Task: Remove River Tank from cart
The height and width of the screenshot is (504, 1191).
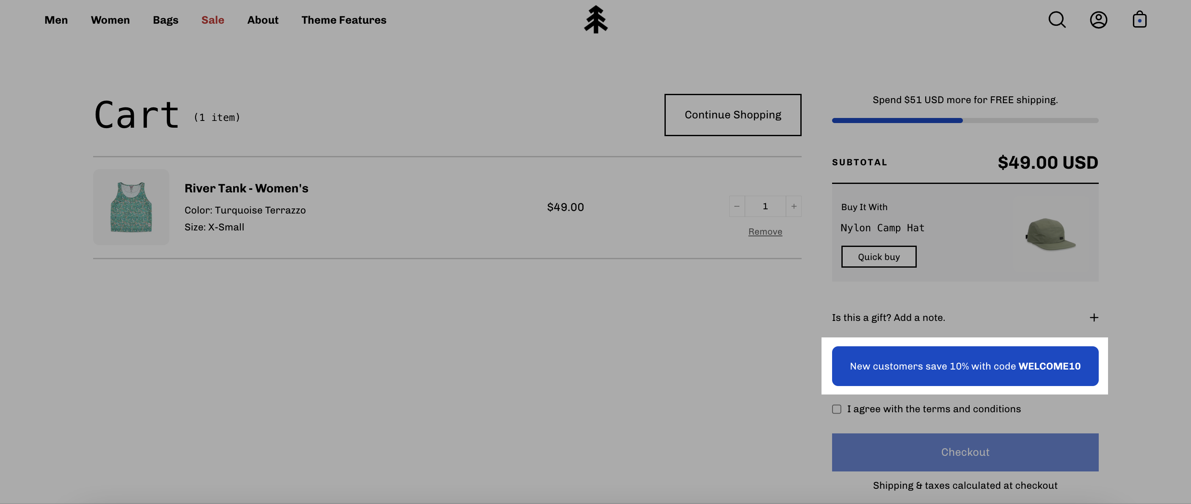Action: [x=765, y=231]
